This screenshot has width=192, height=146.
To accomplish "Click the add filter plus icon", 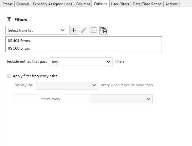I will pos(74,30).
